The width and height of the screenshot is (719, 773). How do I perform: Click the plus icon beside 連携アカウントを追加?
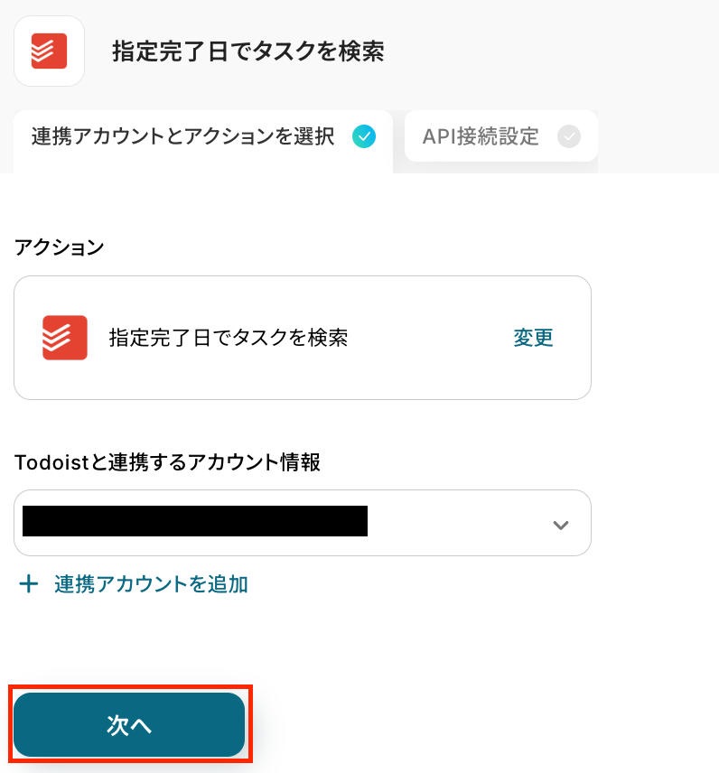(29, 584)
